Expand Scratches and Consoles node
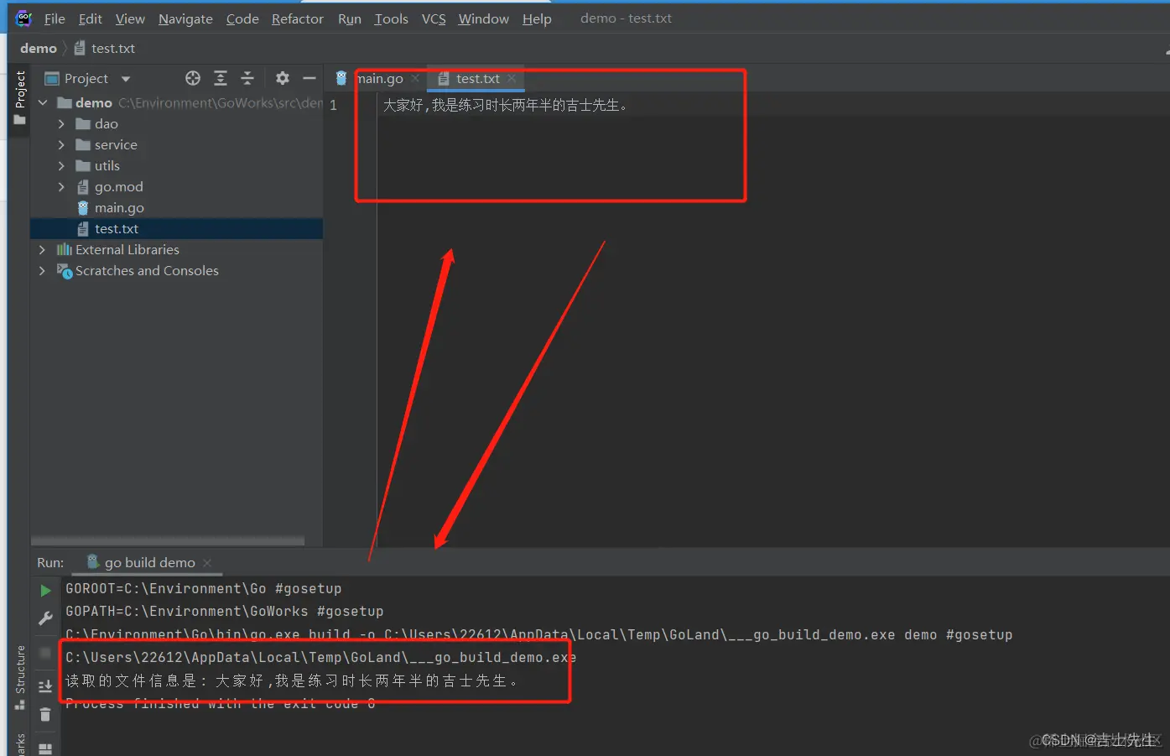 42,270
